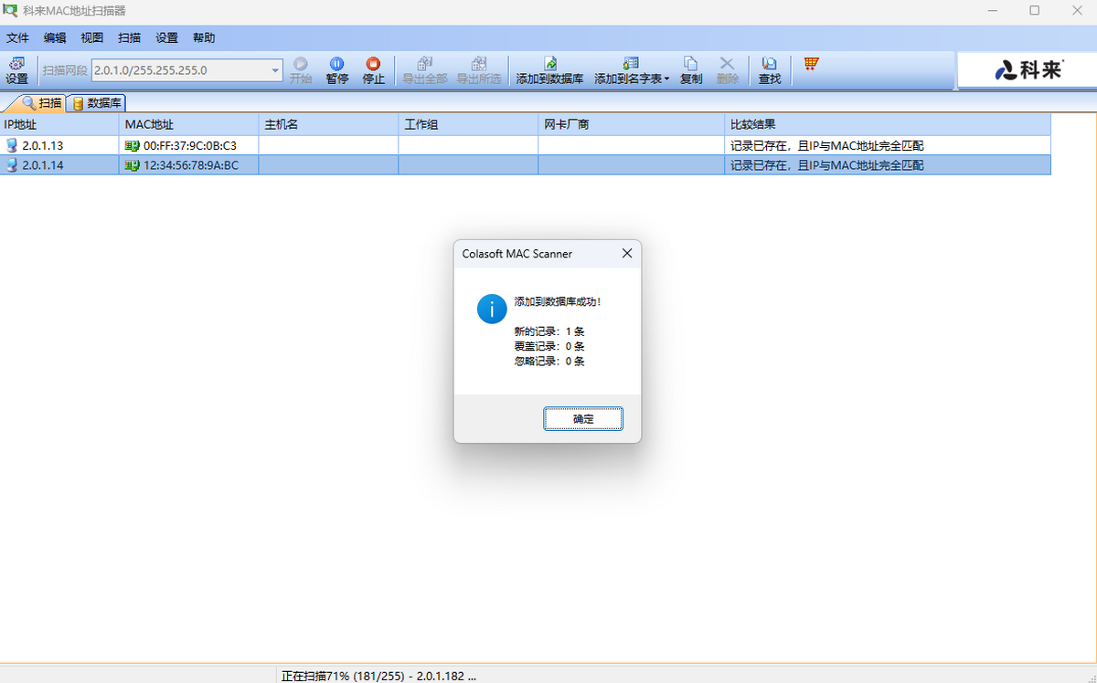Click the 复制 copy icon
1097x683 pixels.
click(x=691, y=64)
